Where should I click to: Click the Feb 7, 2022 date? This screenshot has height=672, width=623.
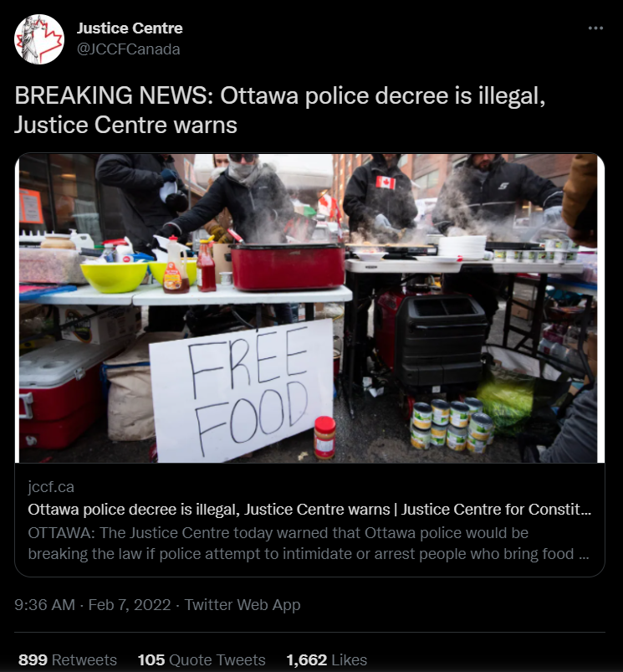(x=130, y=605)
